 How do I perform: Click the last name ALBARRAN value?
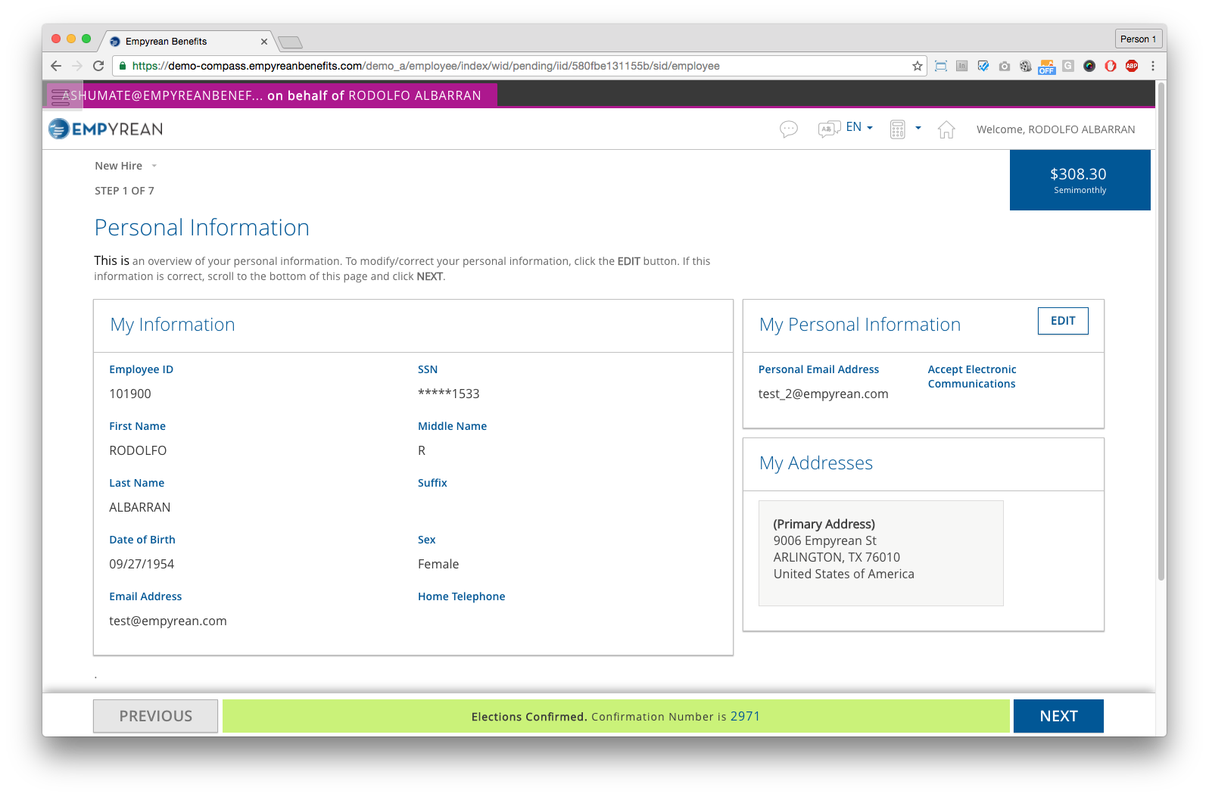click(x=140, y=507)
